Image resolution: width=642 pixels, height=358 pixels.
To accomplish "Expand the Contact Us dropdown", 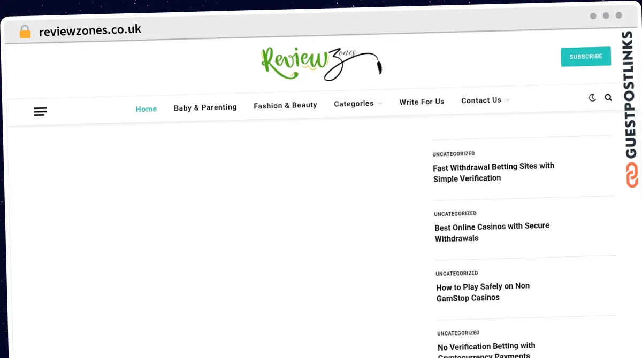I will click(481, 100).
